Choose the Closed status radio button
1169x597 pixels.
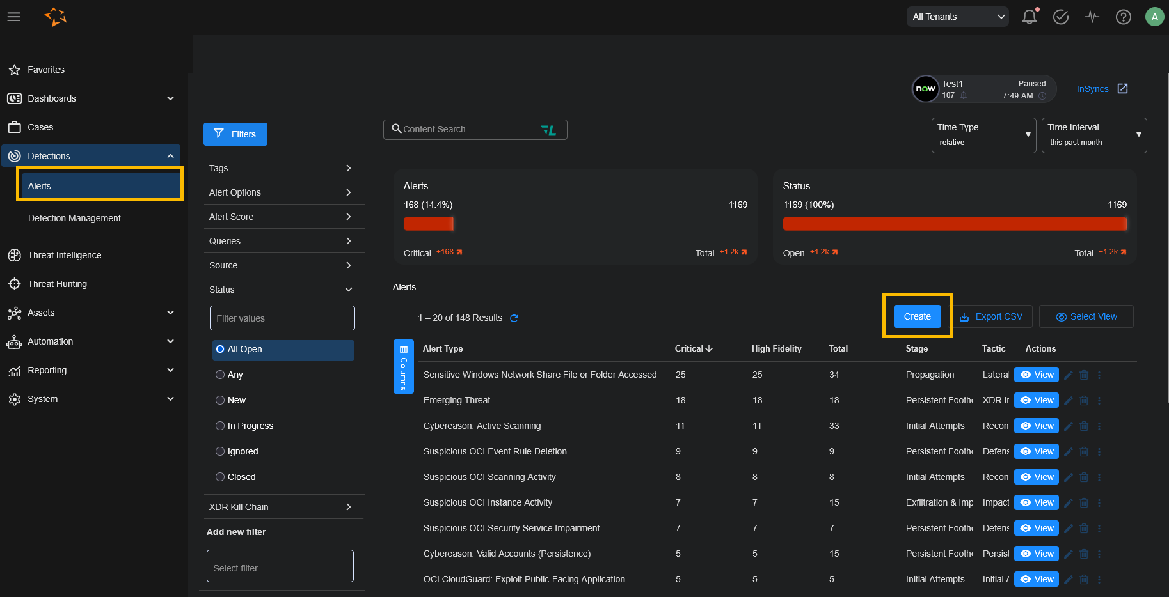tap(220, 477)
